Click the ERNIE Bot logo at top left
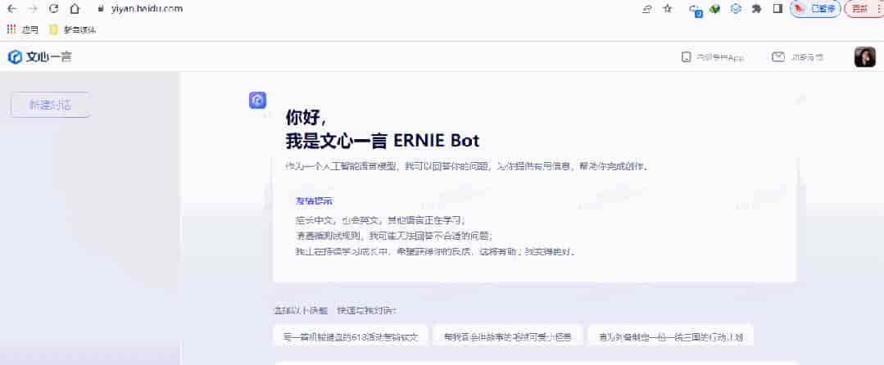884x365 pixels. (39, 57)
